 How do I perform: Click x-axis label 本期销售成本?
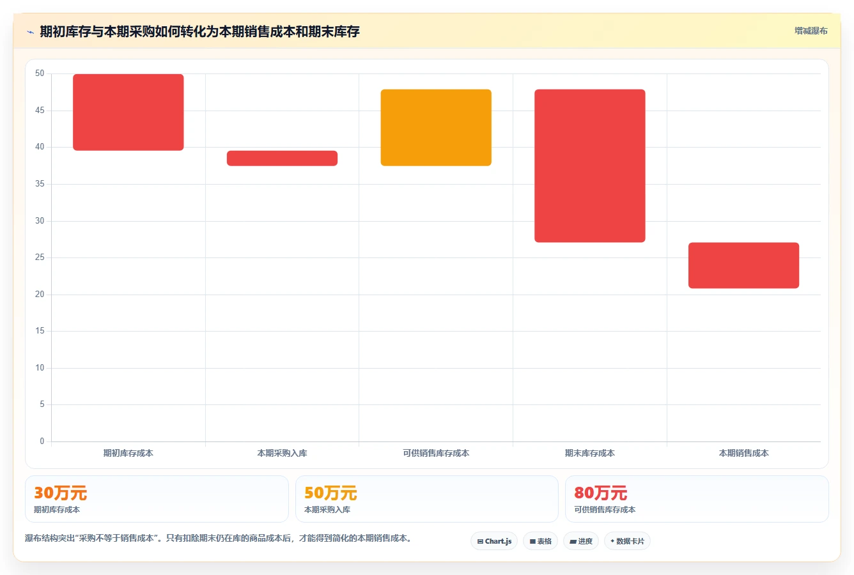[x=743, y=453]
